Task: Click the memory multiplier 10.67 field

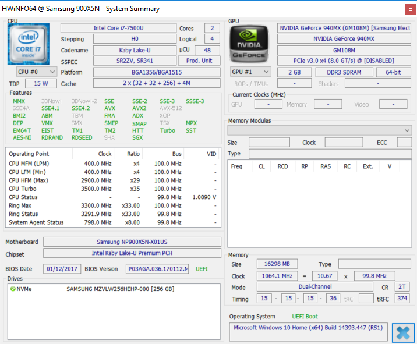Action: (325, 276)
